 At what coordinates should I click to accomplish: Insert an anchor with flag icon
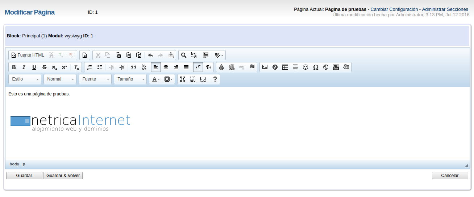(x=252, y=67)
